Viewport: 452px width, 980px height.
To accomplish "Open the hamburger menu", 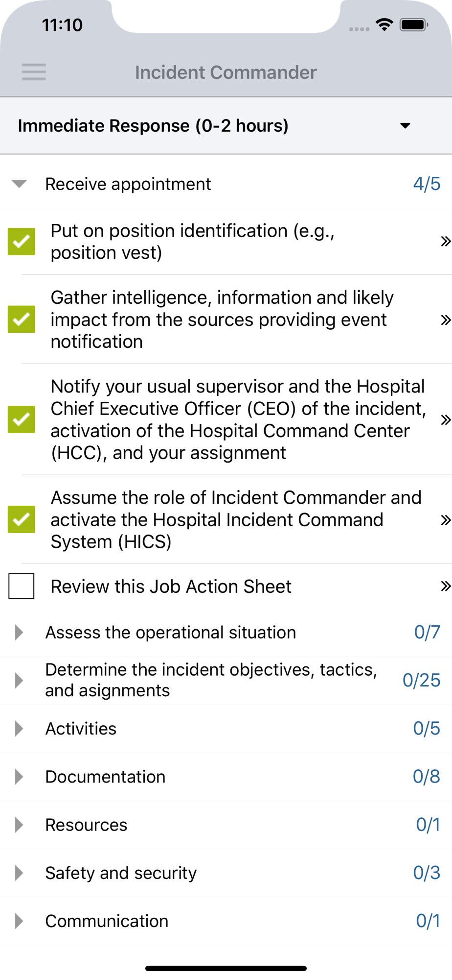I will [34, 72].
